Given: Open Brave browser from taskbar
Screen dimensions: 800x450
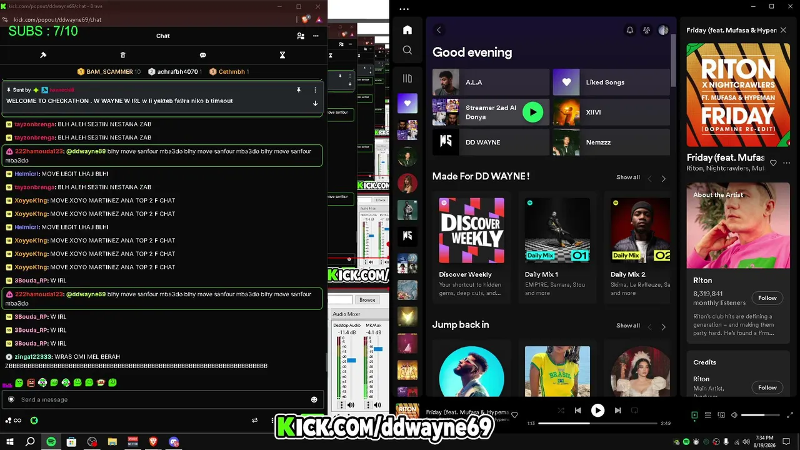Looking at the screenshot, I should (153, 442).
